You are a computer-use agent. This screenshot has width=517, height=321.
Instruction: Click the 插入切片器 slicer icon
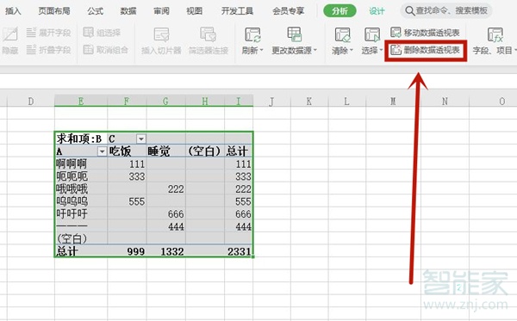[161, 34]
